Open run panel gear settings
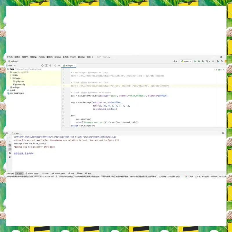The height and width of the screenshot is (232, 232). click(x=223, y=133)
